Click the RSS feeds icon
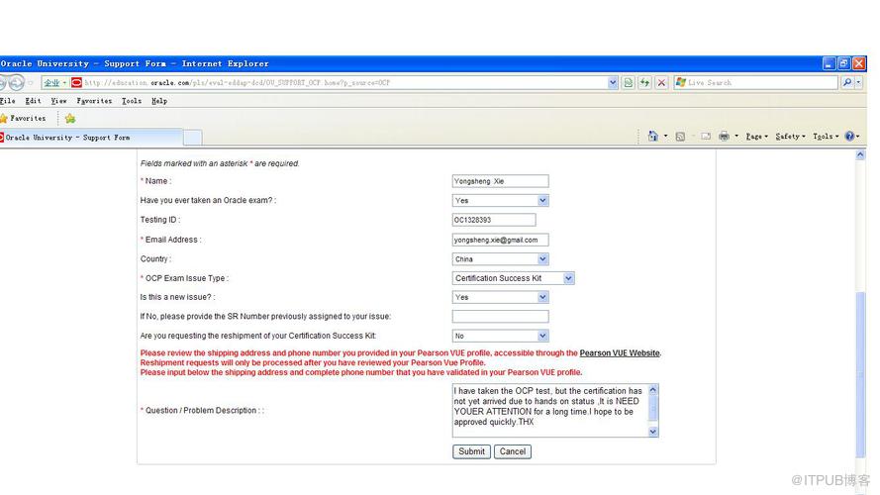 coord(680,137)
